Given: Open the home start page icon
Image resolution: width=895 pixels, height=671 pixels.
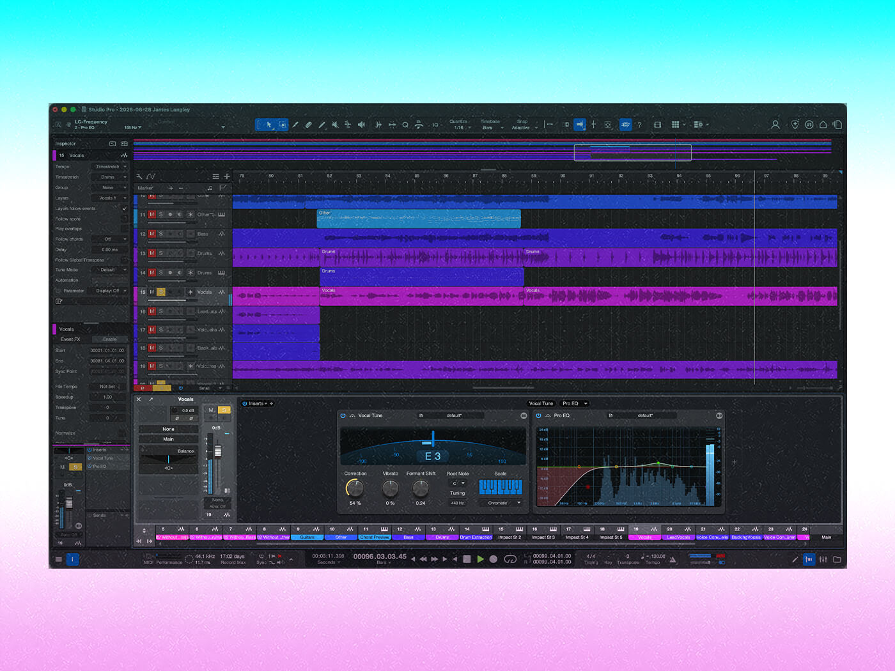Looking at the screenshot, I should click(x=823, y=125).
